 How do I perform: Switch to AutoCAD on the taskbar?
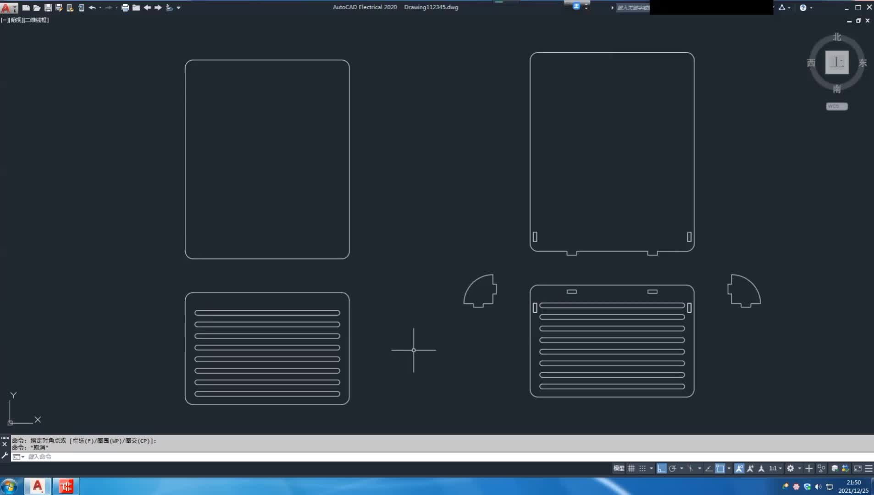click(37, 486)
